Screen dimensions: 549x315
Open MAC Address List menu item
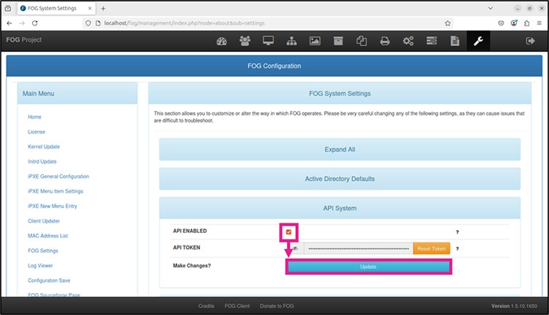(x=48, y=236)
